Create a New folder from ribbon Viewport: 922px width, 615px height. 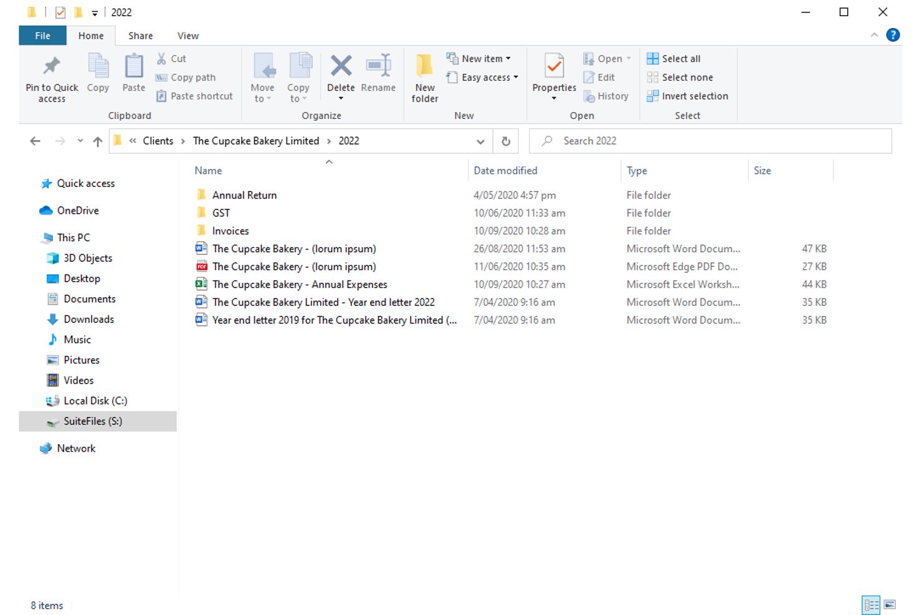pos(425,77)
